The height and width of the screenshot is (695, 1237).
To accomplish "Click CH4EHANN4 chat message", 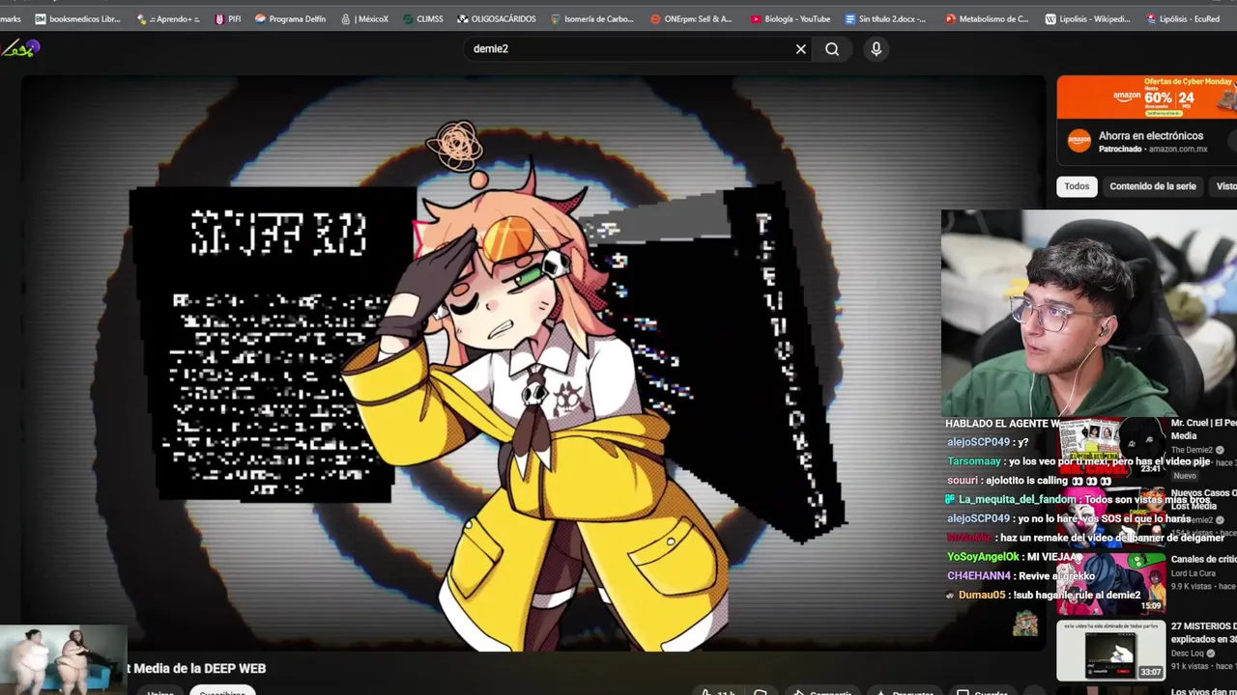I will click(1021, 576).
